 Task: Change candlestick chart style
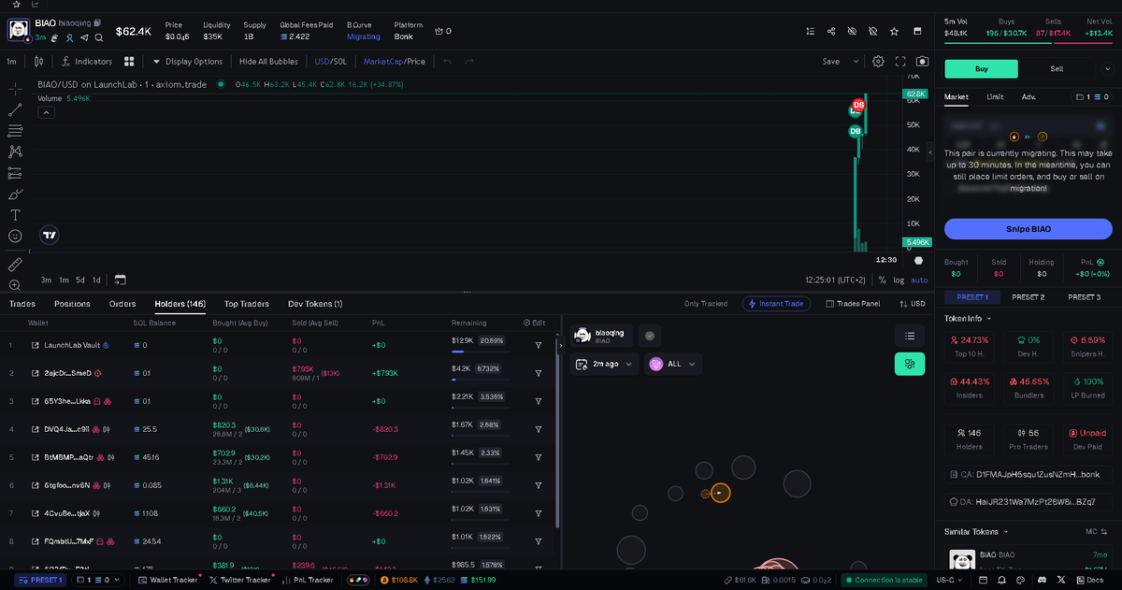(x=38, y=62)
